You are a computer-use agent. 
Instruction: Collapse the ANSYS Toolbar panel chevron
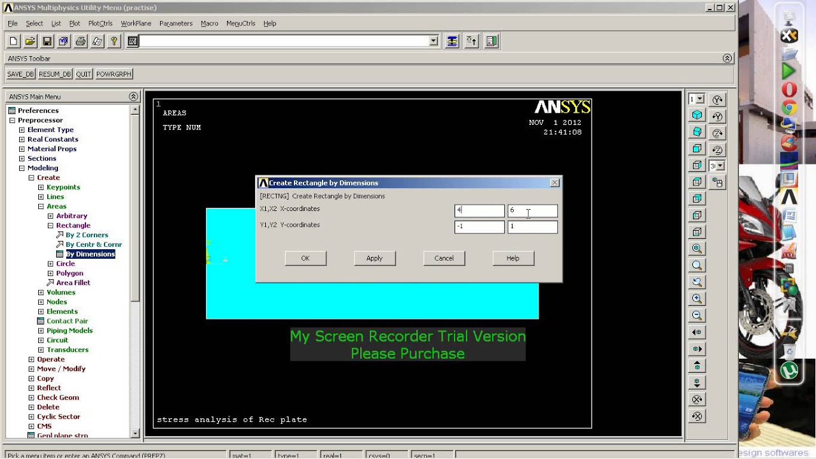point(727,58)
